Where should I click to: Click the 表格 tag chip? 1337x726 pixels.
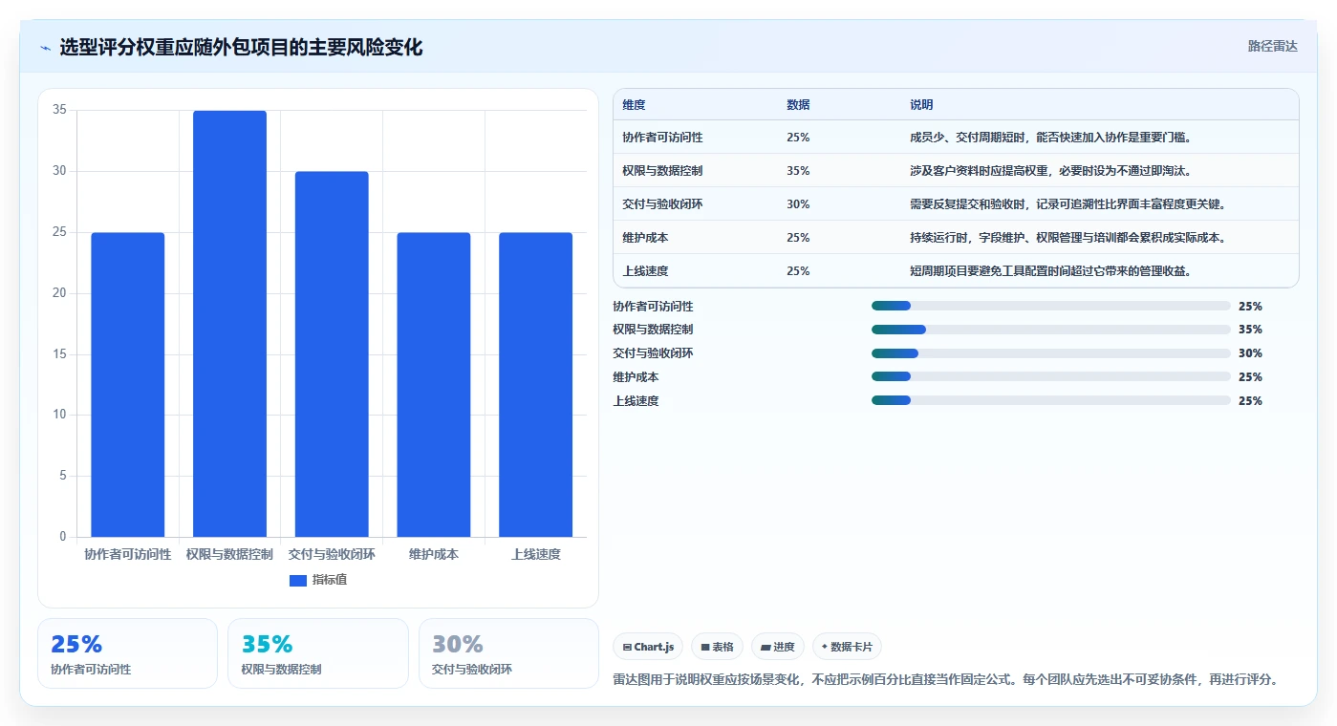717,647
